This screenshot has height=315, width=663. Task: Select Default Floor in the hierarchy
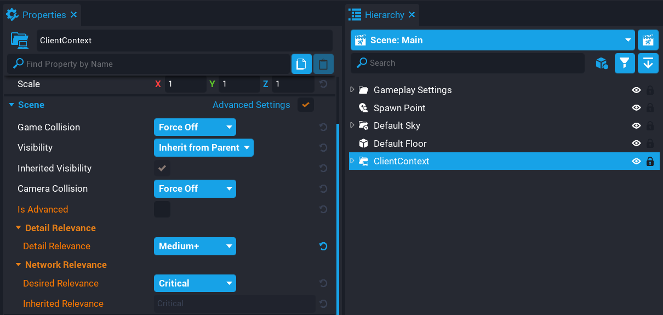coord(400,144)
